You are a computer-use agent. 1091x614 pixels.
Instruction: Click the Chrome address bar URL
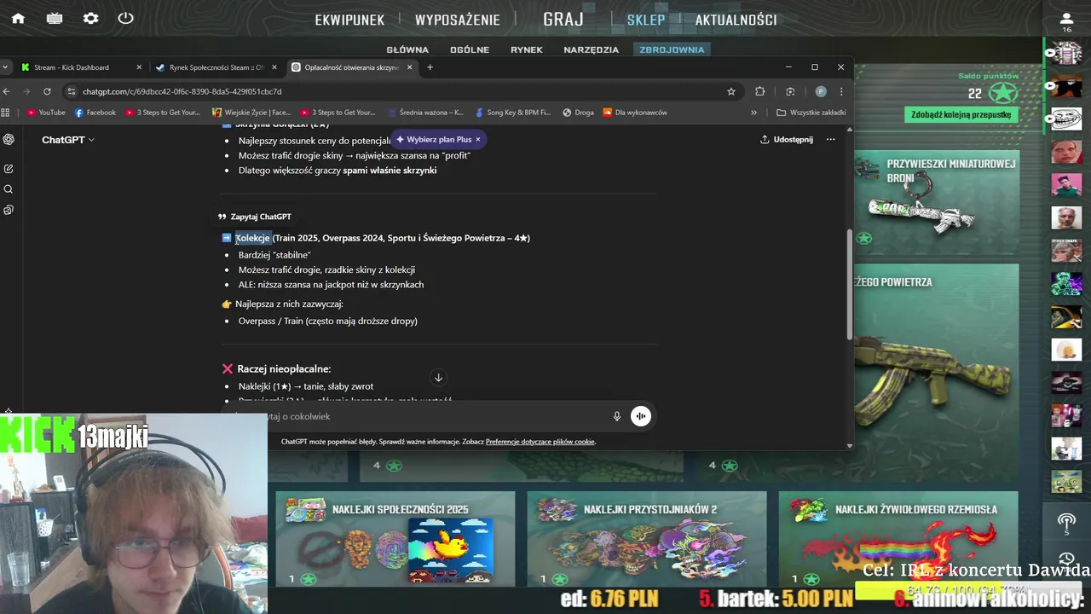pyautogui.click(x=182, y=91)
